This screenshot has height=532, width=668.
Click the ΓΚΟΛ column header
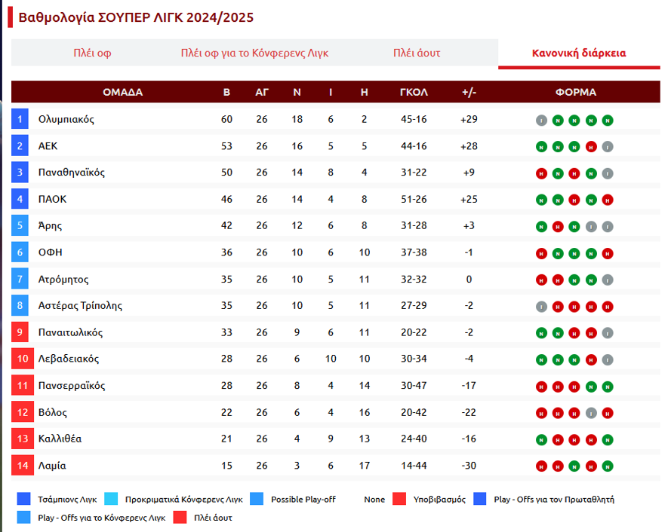pyautogui.click(x=414, y=92)
